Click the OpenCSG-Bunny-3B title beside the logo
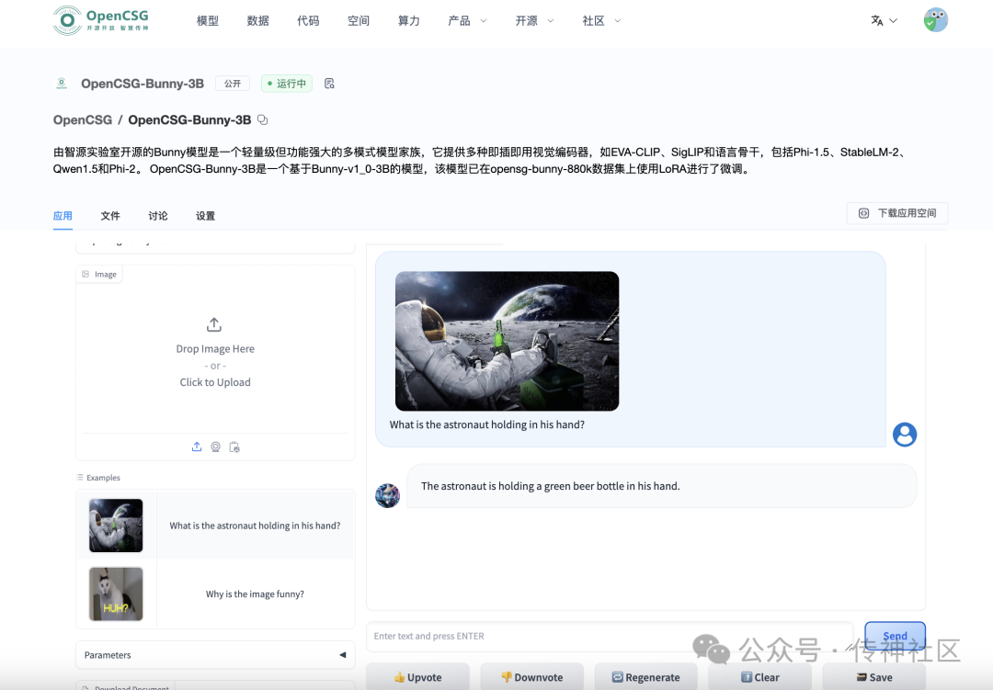 coord(143,84)
